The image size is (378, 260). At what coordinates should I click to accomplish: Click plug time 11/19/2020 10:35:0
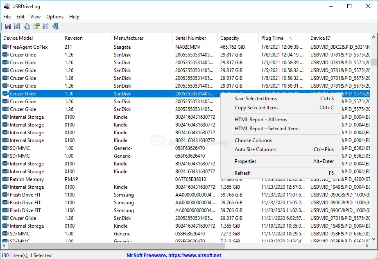click(283, 226)
